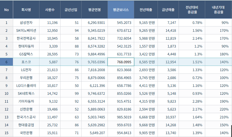Screen dimensions: 232x137
Task: Click the LG디스플레이 company cell
Action: 26,86
